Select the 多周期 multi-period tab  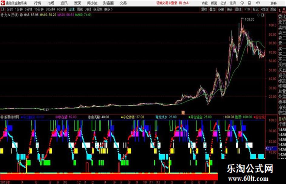tap(98, 9)
